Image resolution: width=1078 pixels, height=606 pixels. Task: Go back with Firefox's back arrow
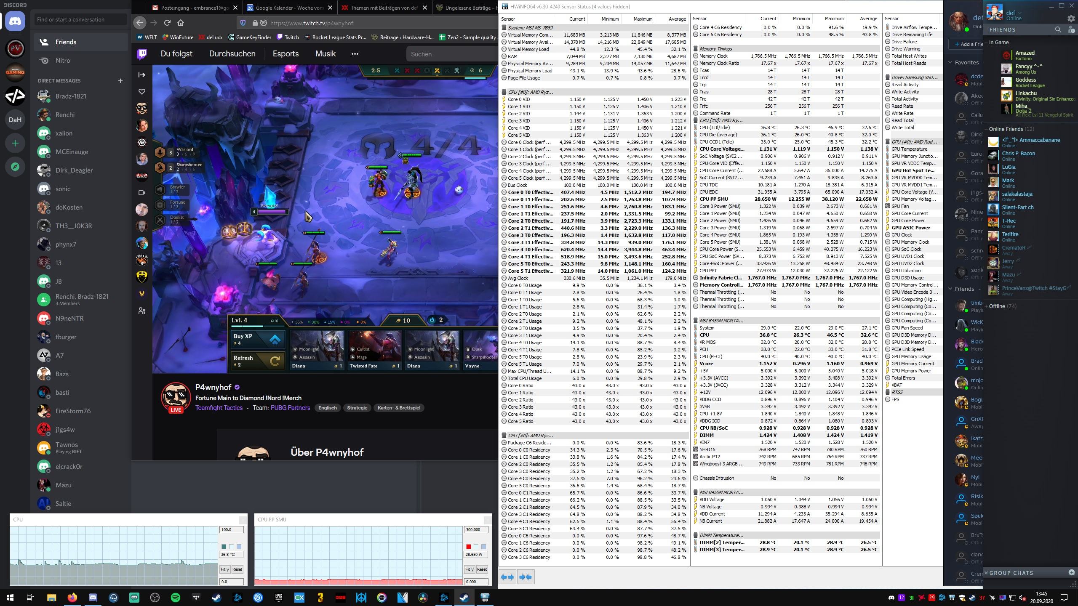[x=140, y=23]
